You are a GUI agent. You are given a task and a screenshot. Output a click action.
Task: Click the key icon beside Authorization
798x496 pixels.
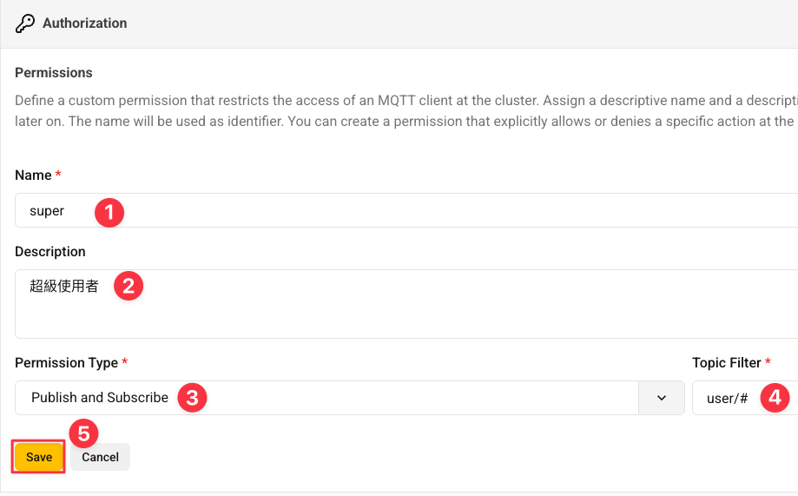click(x=25, y=23)
